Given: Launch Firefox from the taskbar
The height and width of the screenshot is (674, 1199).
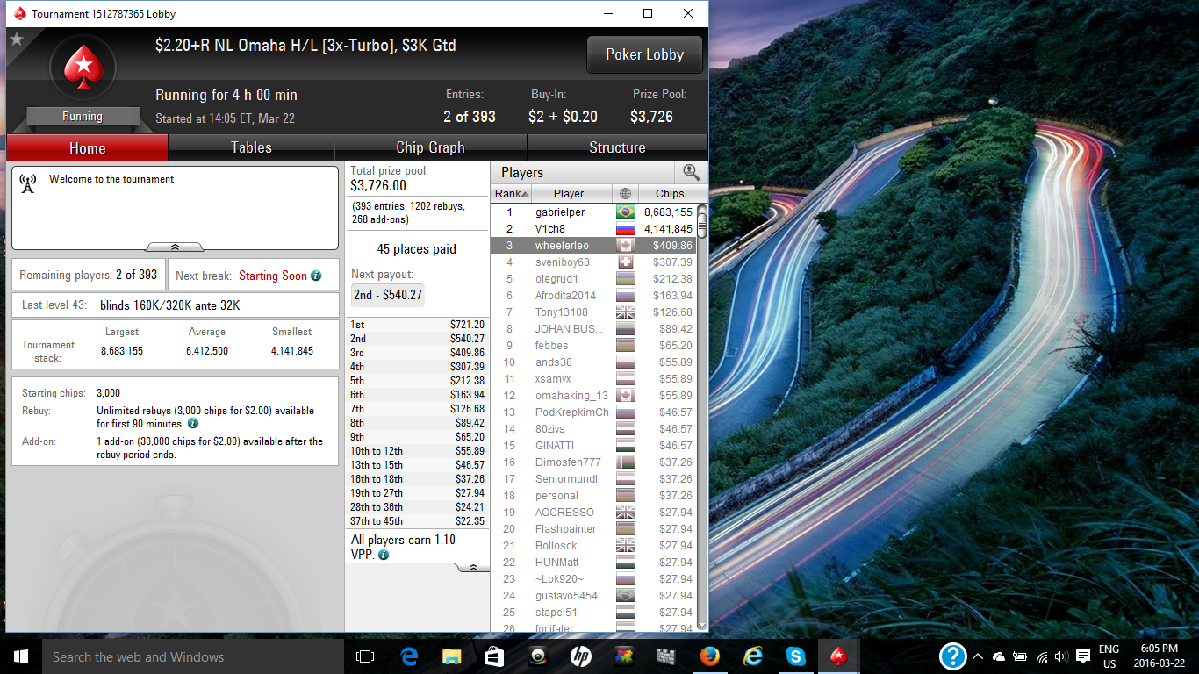Looking at the screenshot, I should point(709,656).
